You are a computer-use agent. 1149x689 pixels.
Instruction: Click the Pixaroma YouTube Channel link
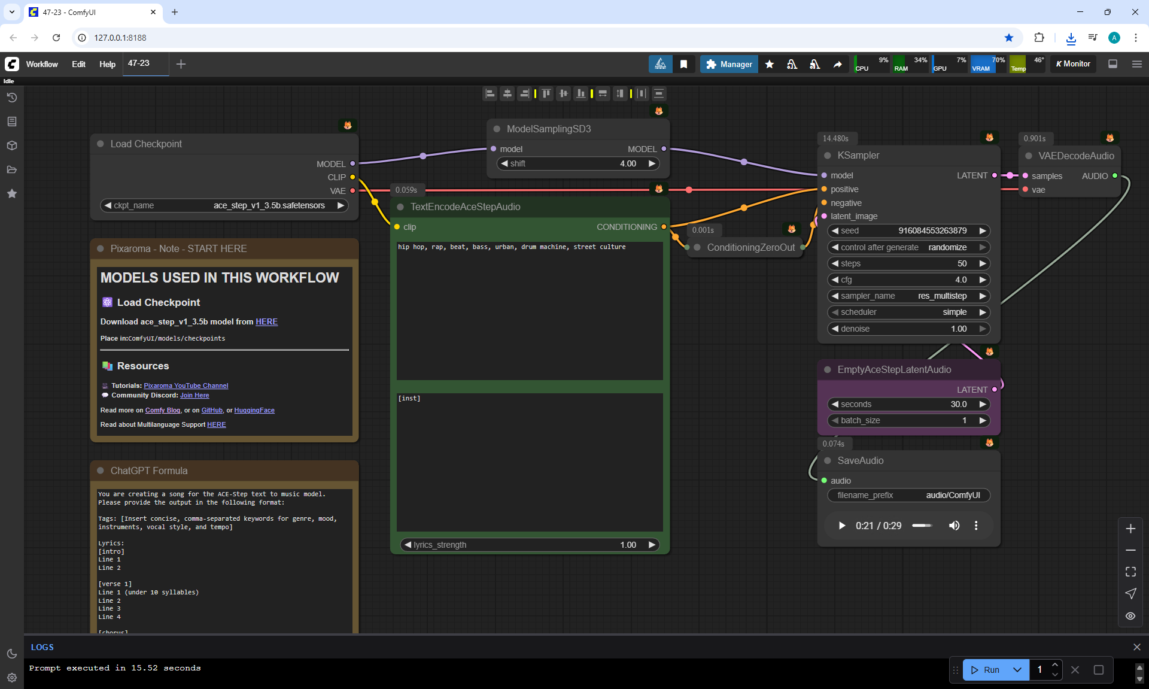tap(186, 386)
